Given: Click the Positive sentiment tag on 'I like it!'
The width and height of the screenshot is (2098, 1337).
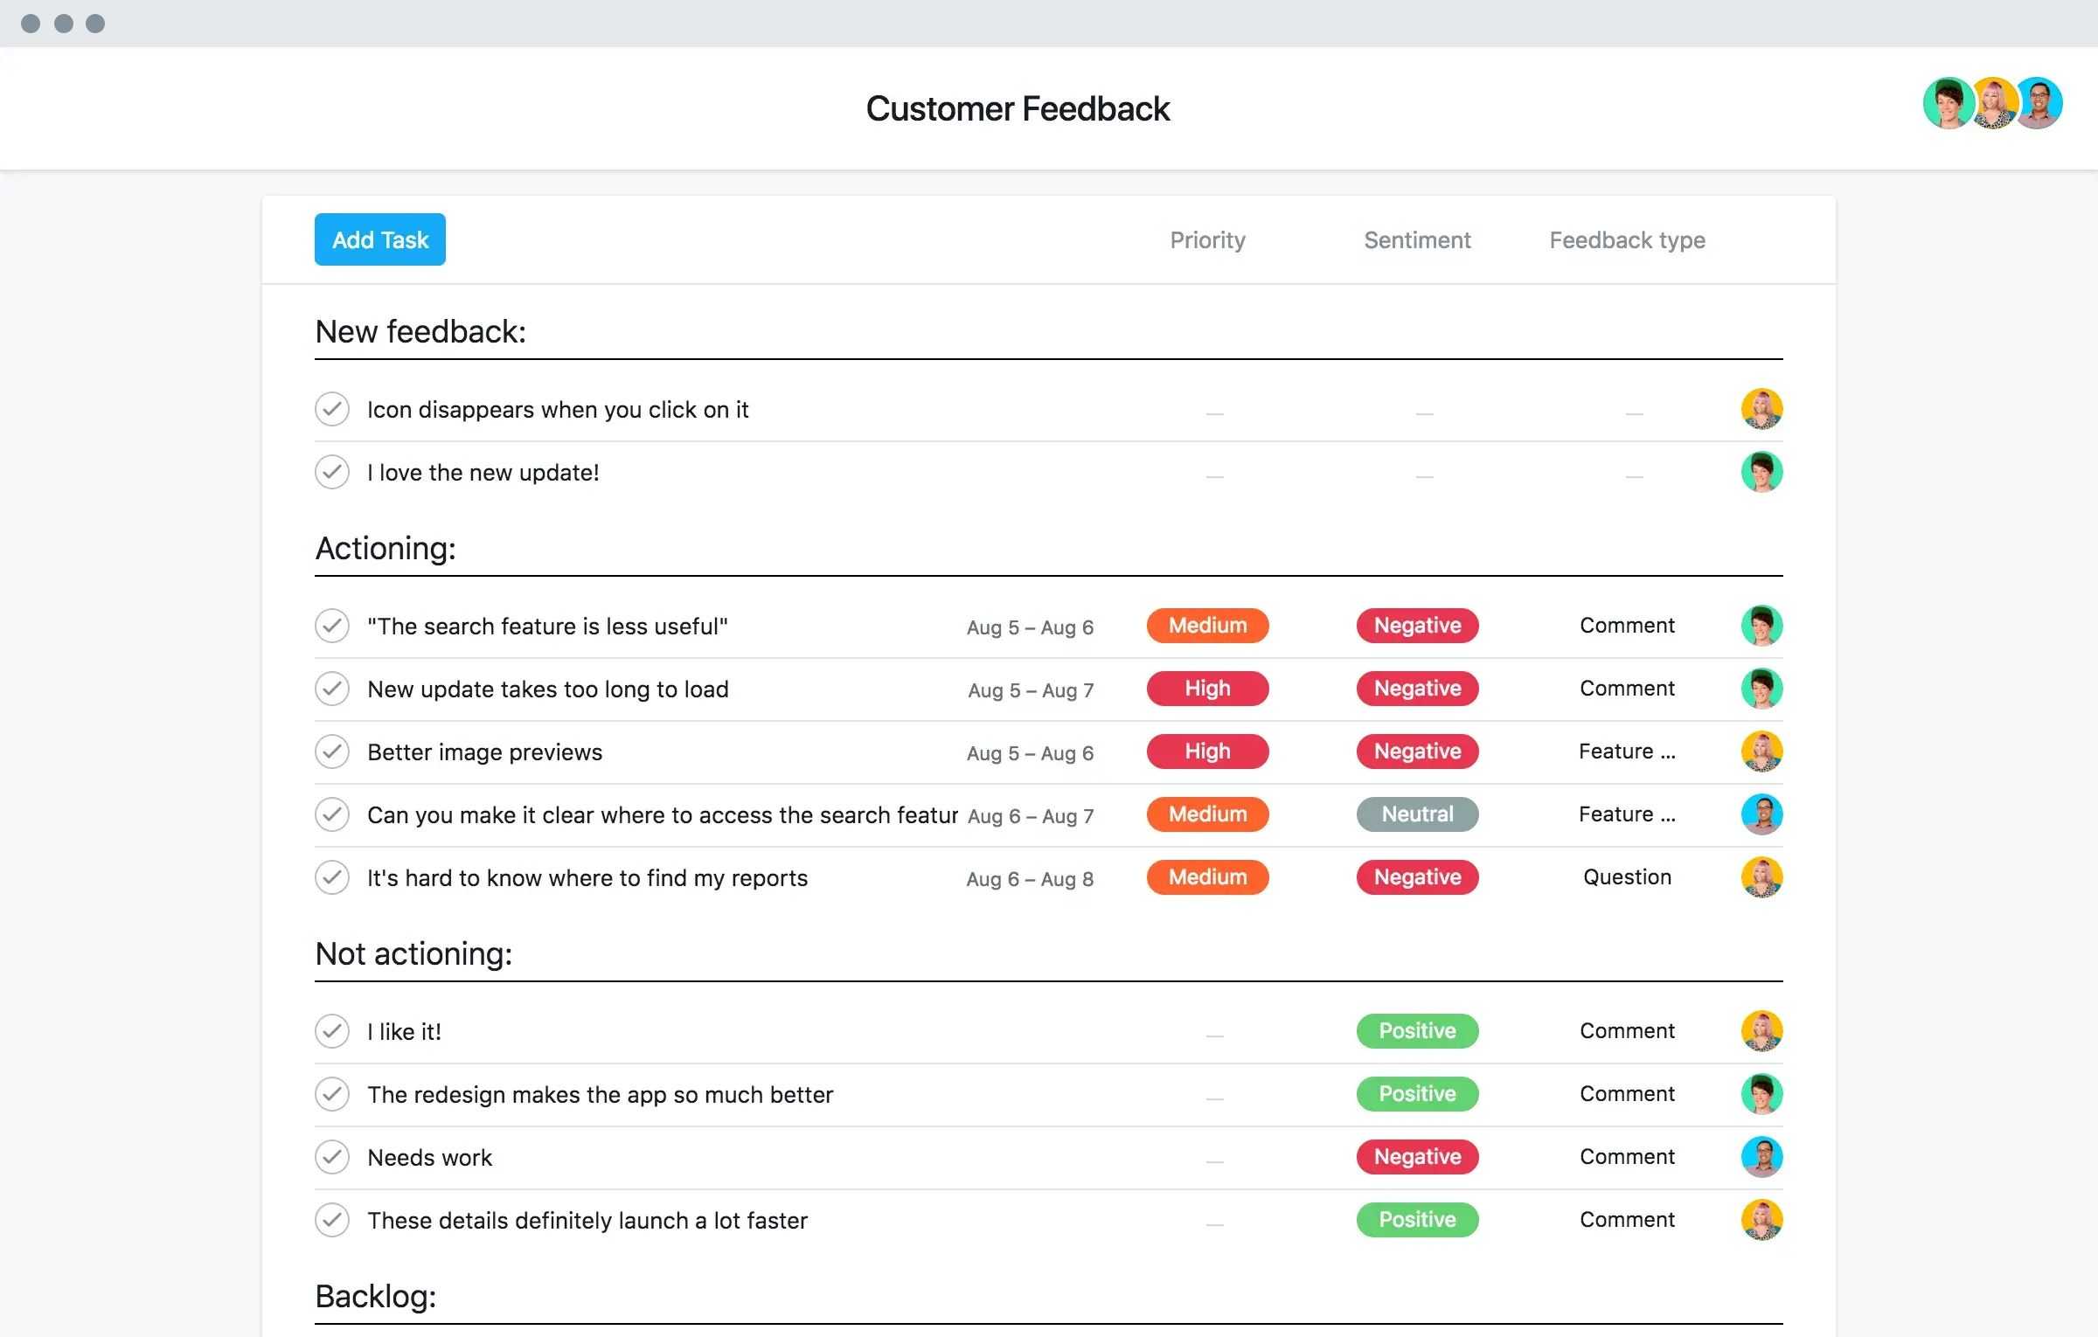Looking at the screenshot, I should [1414, 1030].
